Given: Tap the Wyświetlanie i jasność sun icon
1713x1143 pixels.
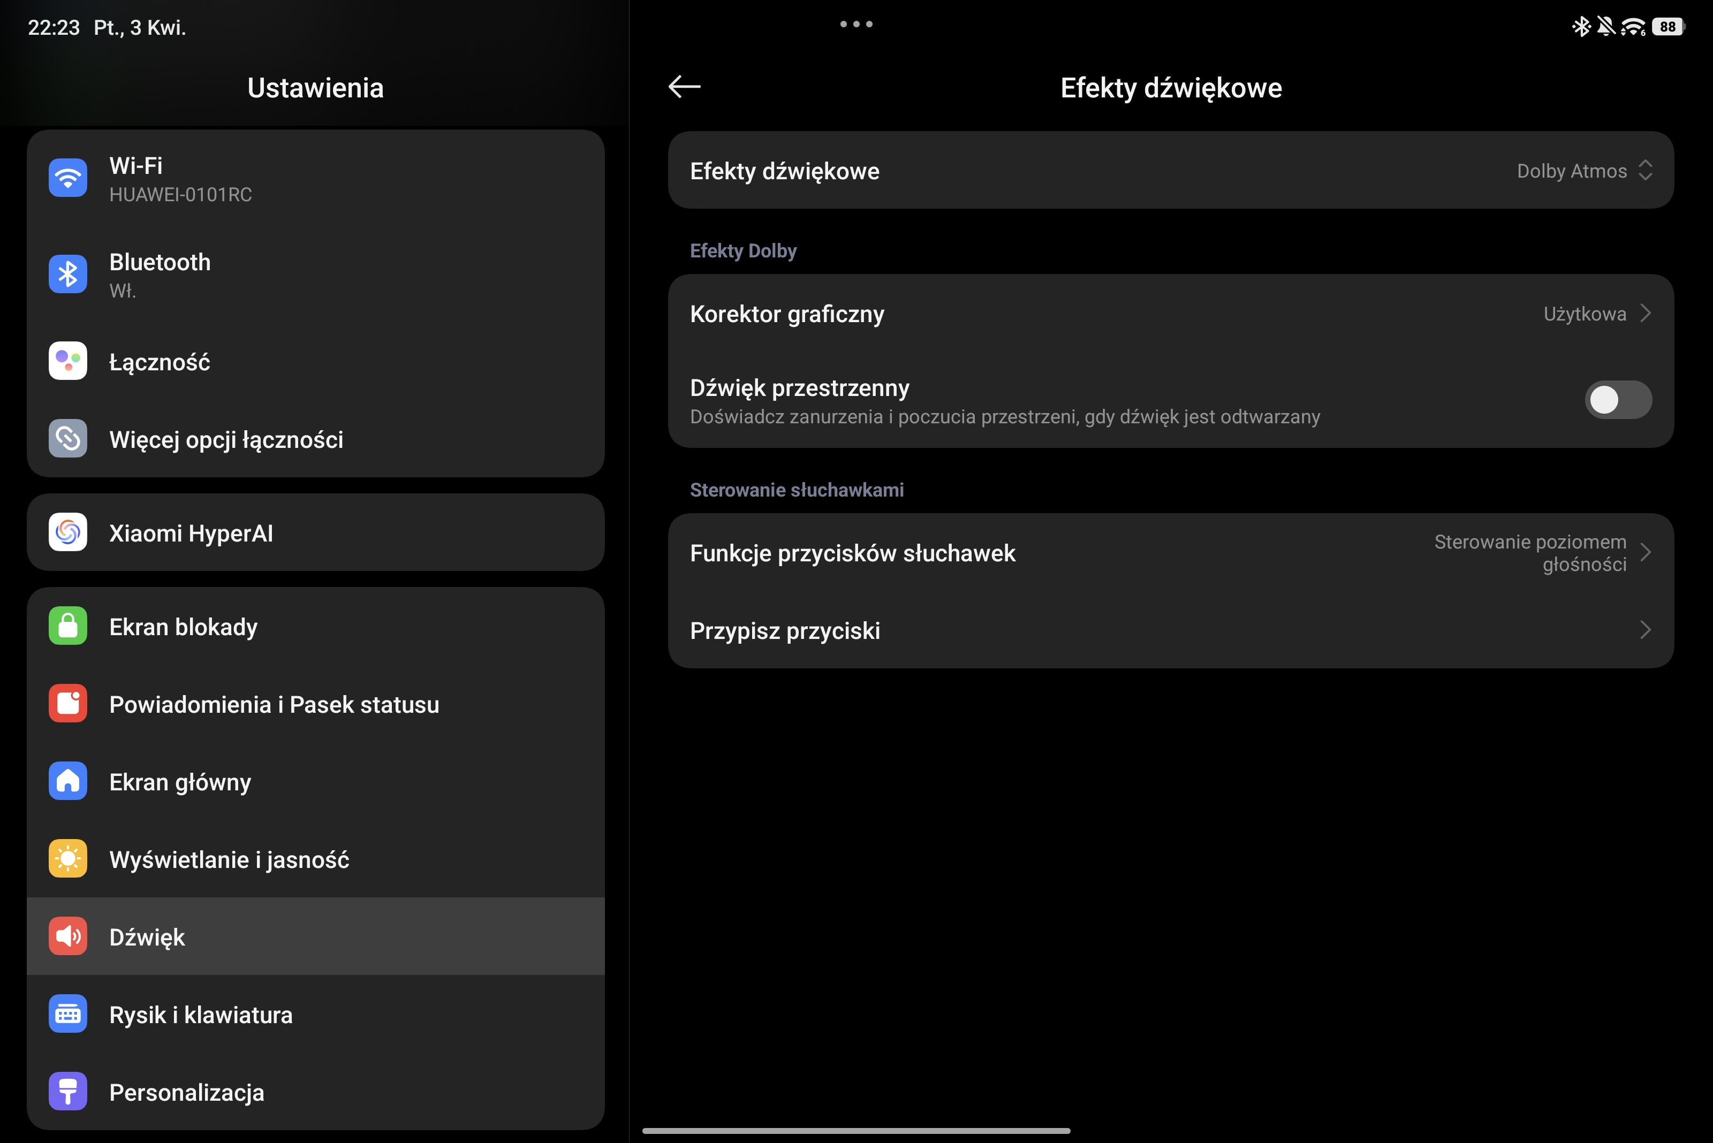Looking at the screenshot, I should 68,859.
